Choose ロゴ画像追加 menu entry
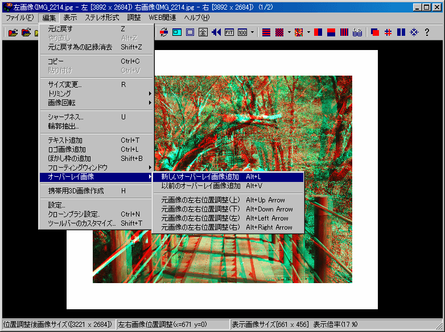This screenshot has width=445, height=332. pyautogui.click(x=97, y=150)
